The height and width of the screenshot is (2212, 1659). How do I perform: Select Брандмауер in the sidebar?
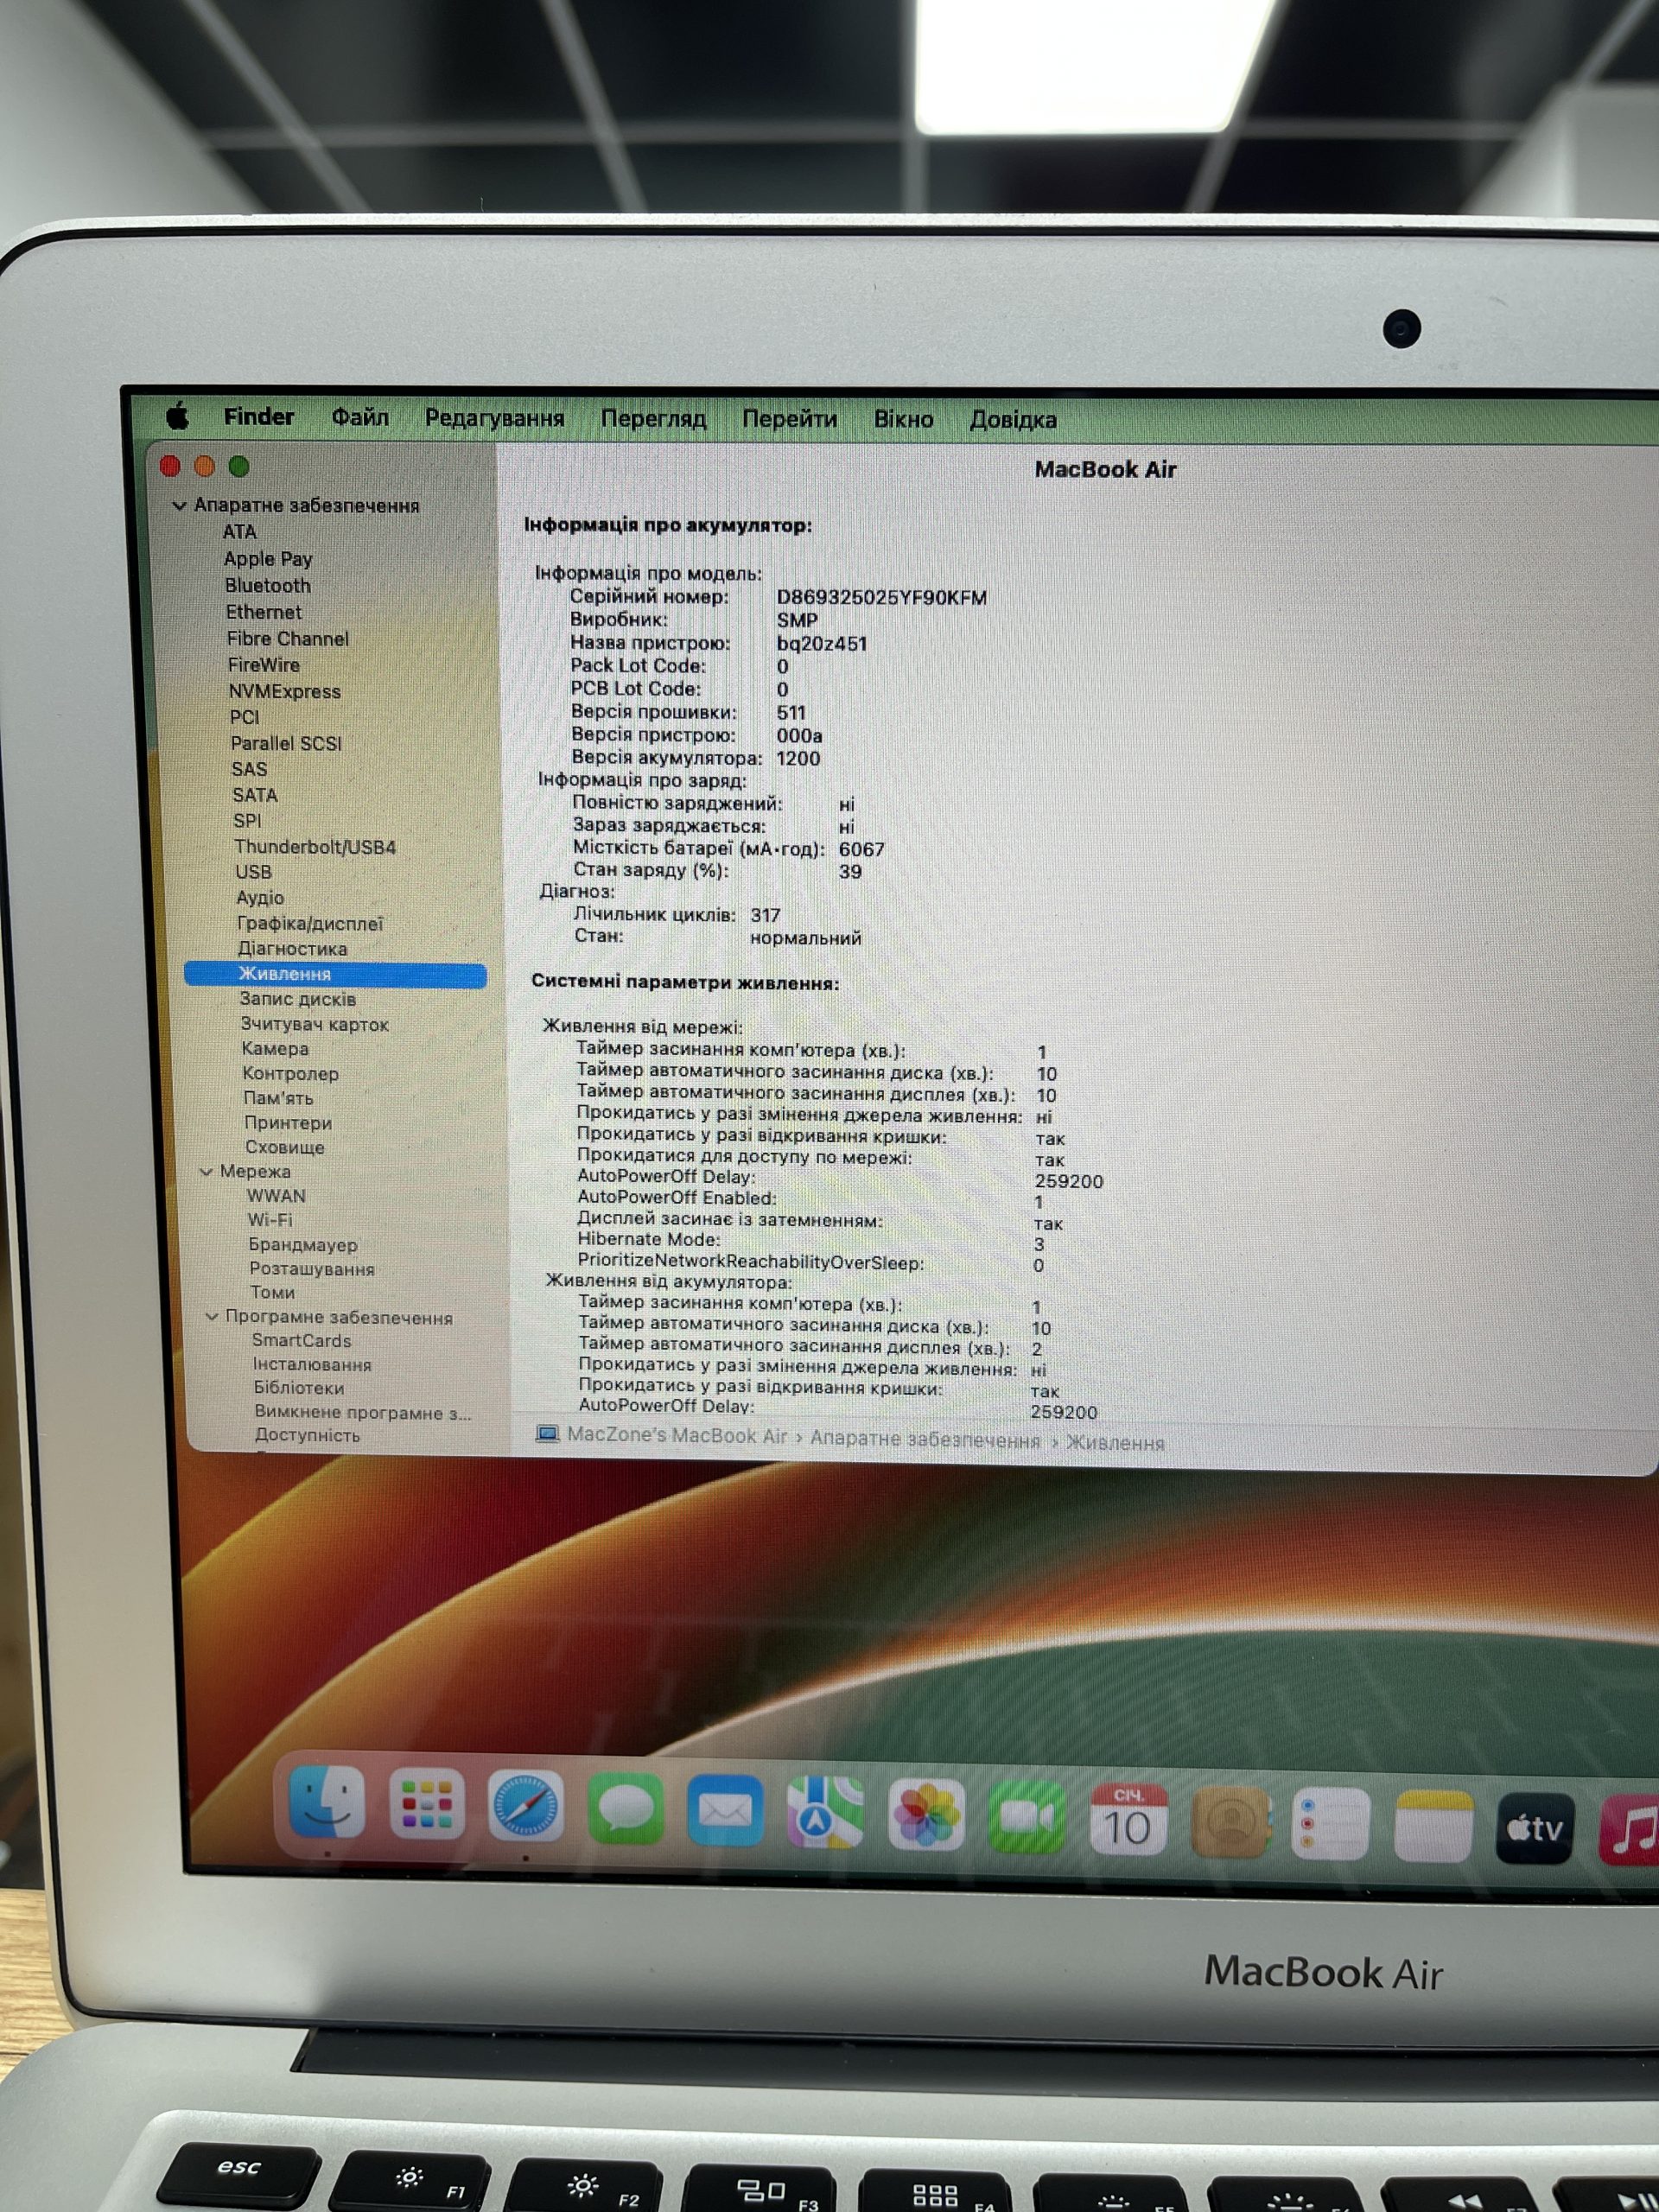click(x=303, y=1245)
